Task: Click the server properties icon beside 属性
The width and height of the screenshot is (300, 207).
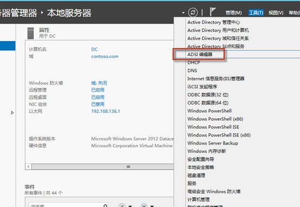Action: [x=31, y=33]
